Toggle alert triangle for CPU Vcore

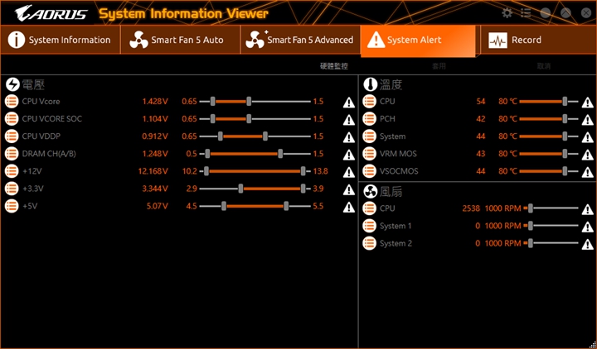pyautogui.click(x=349, y=103)
